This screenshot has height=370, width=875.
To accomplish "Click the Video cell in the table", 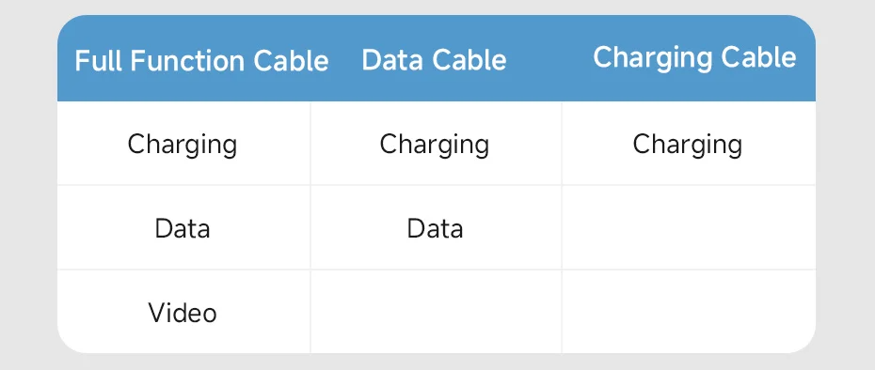I will pos(183,313).
